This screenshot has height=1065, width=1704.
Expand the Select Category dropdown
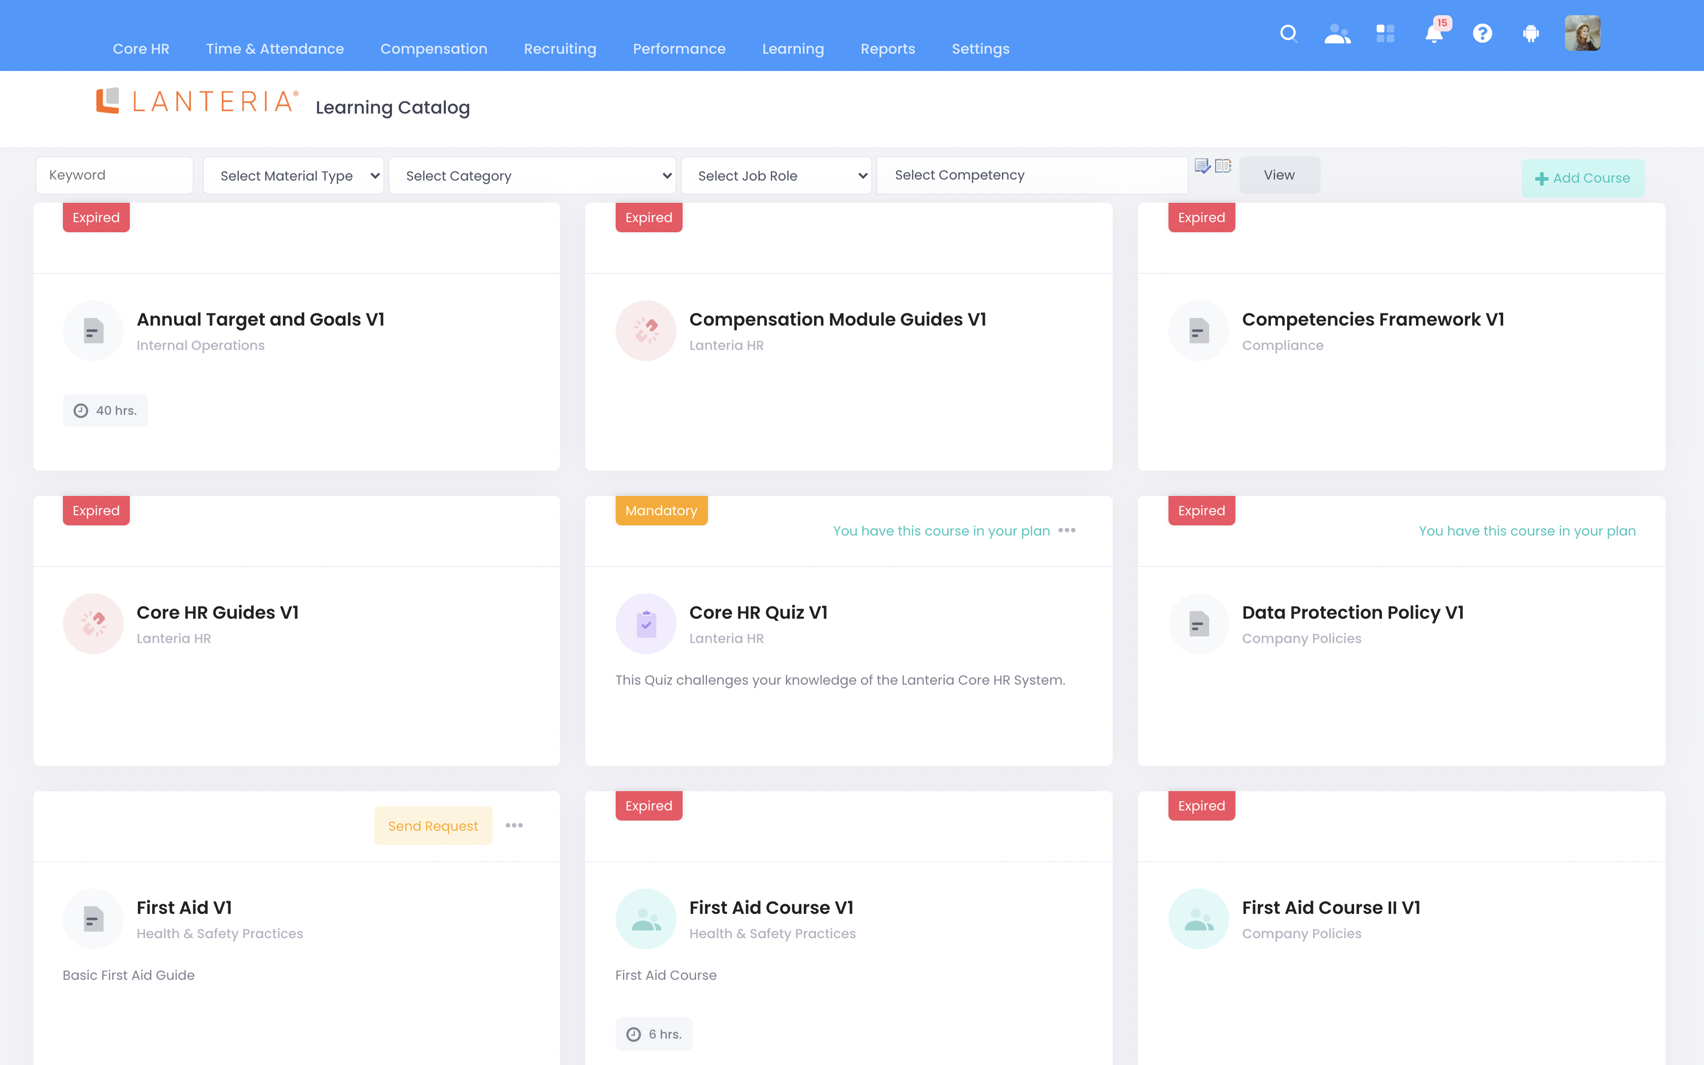pos(532,175)
